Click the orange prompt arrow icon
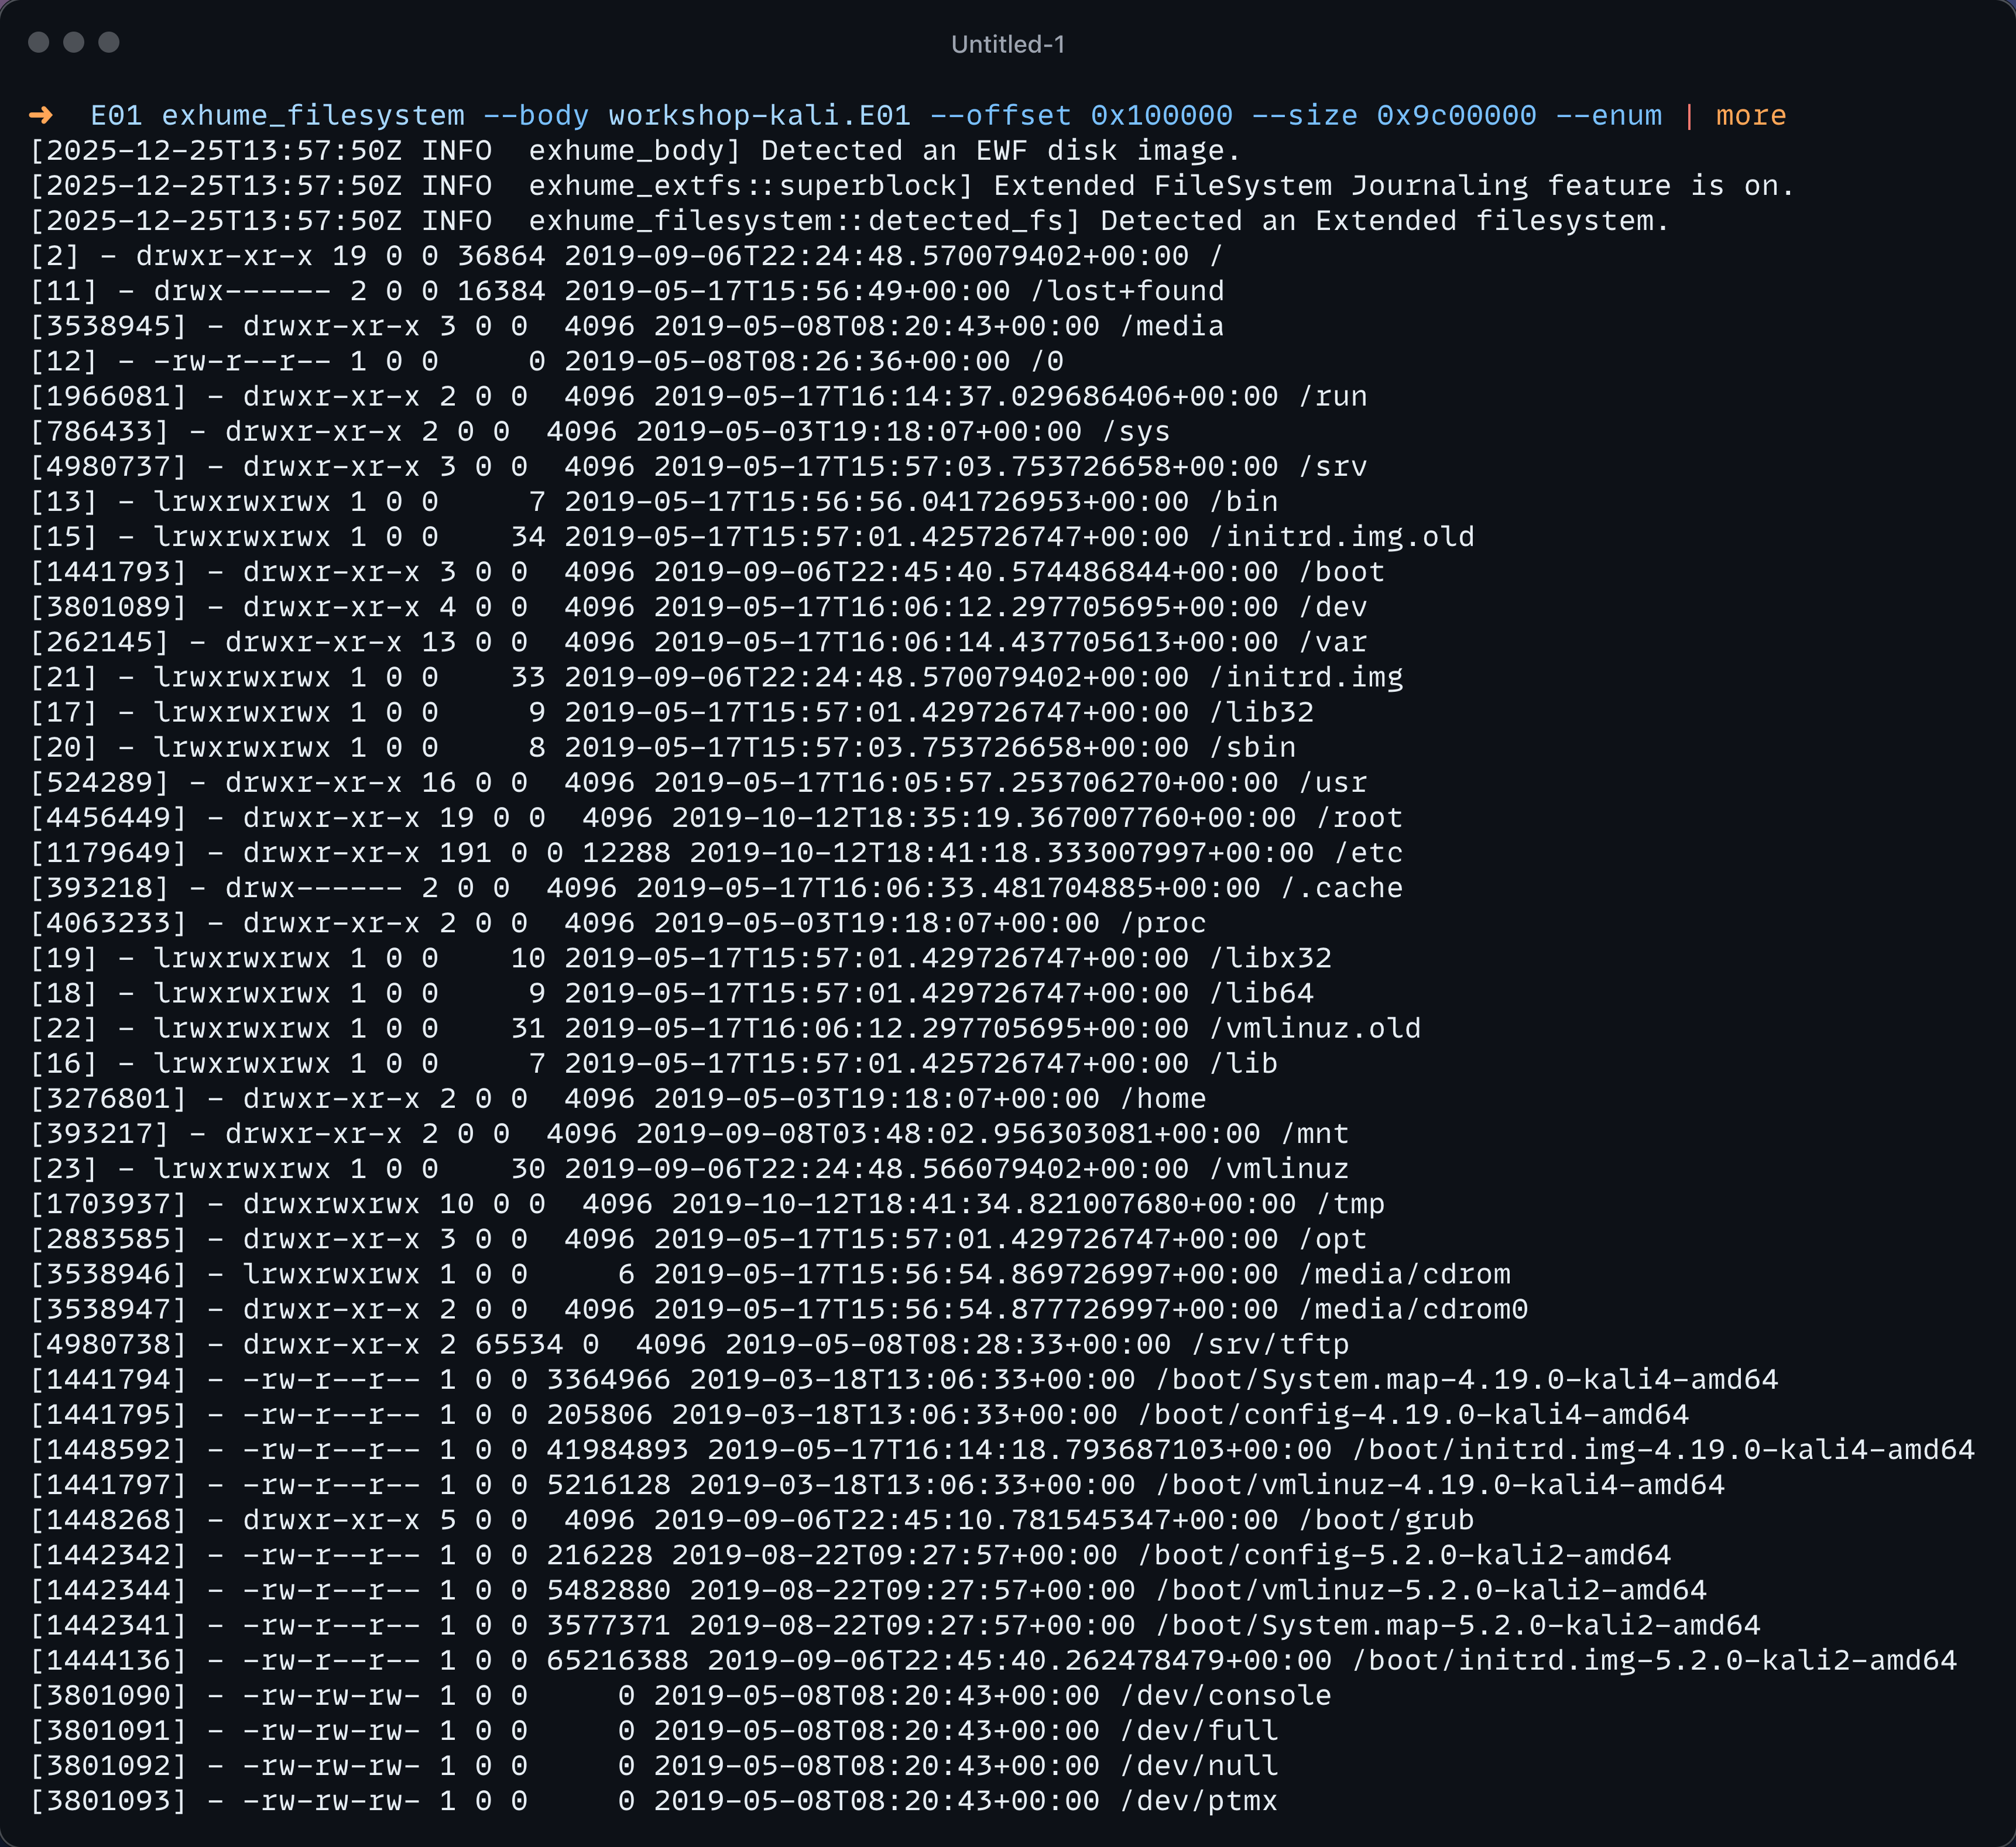This screenshot has width=2016, height=1847. pos(41,115)
